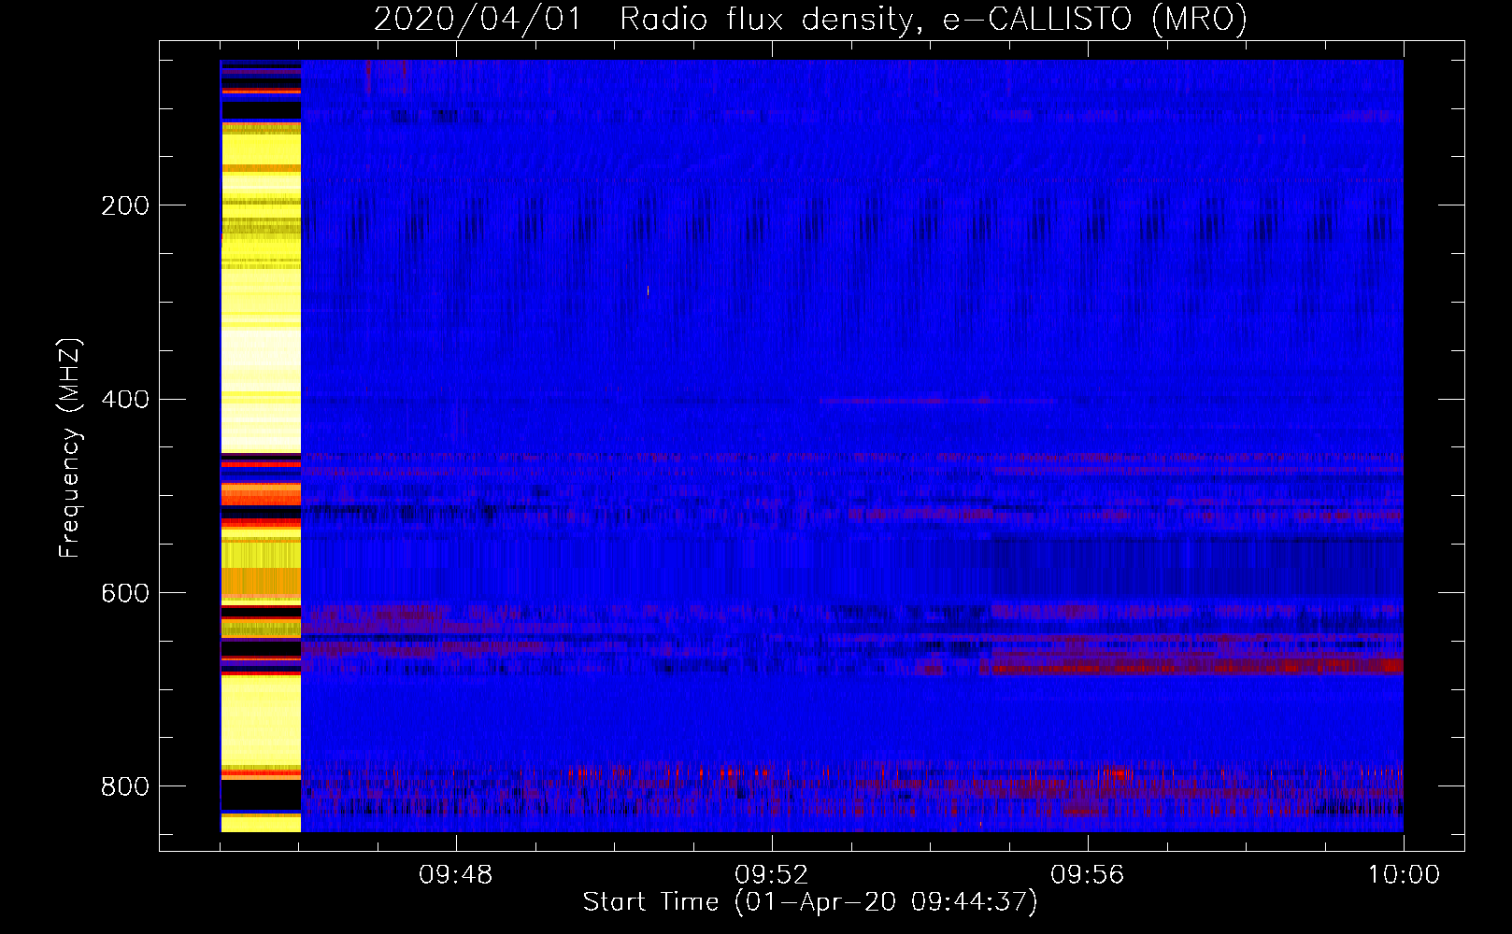Click the 10:00 time tick label
This screenshot has height=934, width=1512.
tap(1404, 875)
